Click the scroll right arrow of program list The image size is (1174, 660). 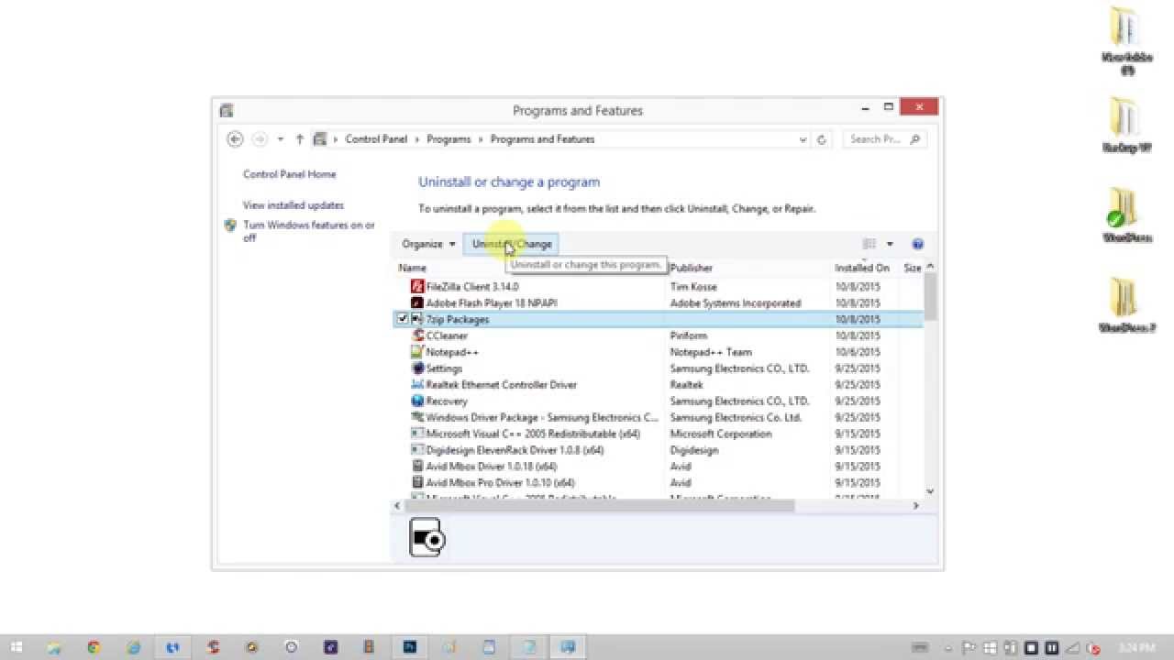click(x=915, y=505)
